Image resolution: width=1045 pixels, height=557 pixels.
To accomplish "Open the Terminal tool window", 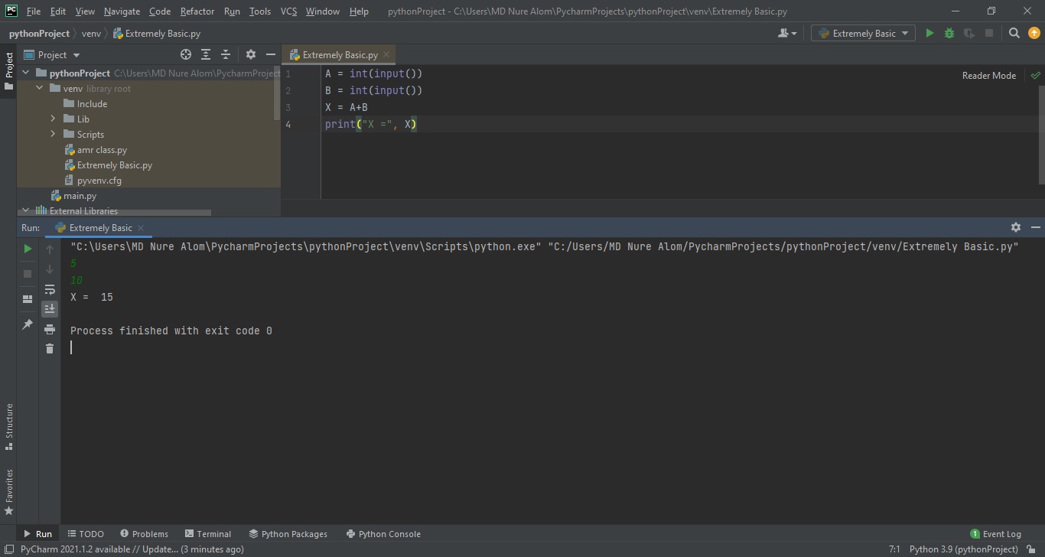I will pyautogui.click(x=207, y=533).
